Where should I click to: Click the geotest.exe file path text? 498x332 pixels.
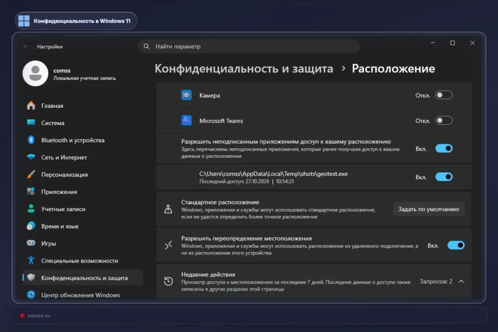tap(273, 174)
